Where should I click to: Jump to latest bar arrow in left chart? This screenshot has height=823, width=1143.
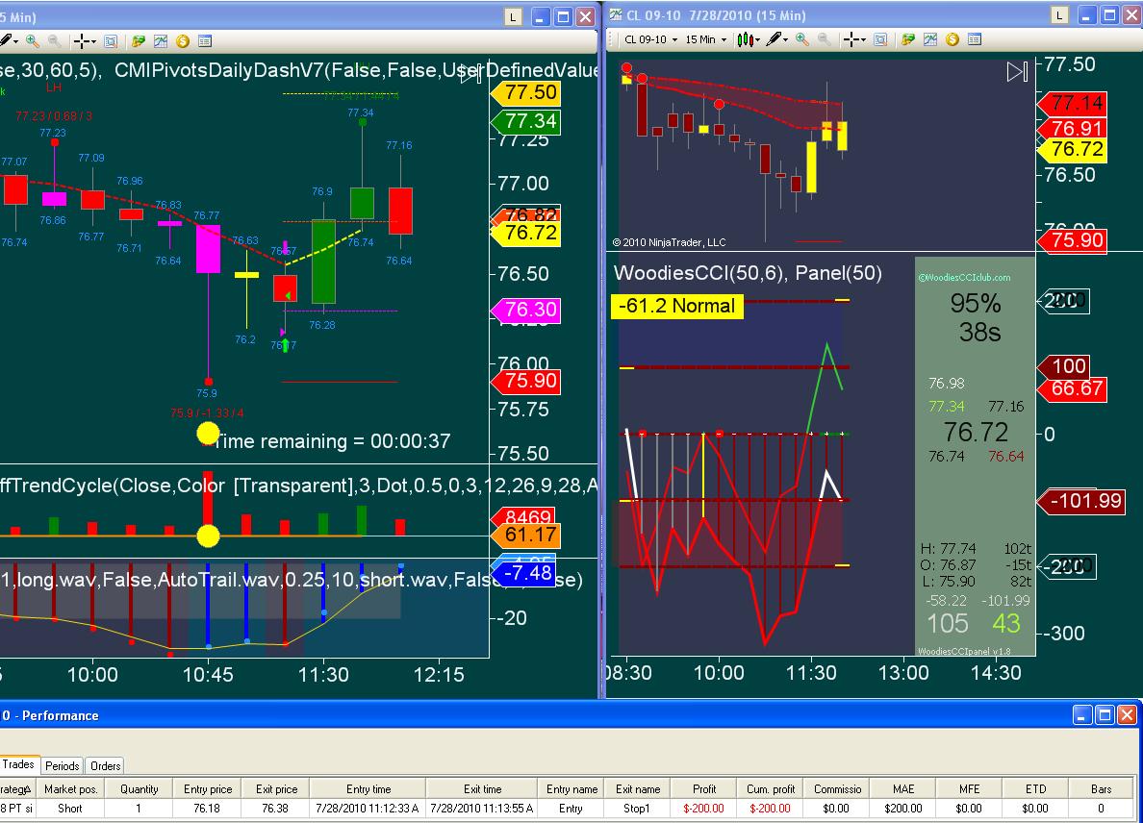click(470, 74)
